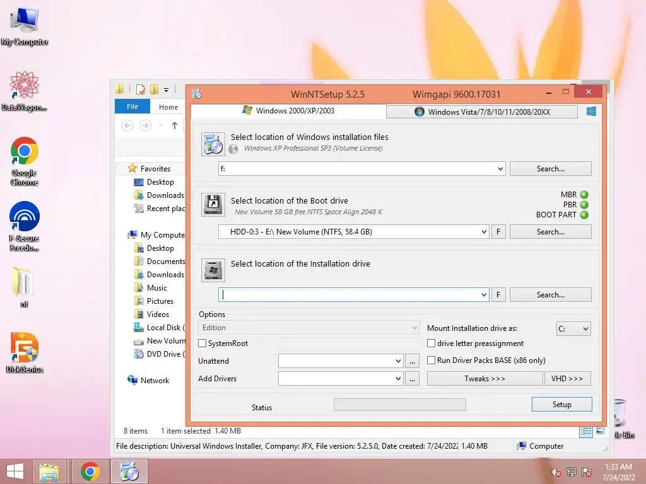
Task: Open Google Chrome desktop shortcut
Action: coord(25,161)
